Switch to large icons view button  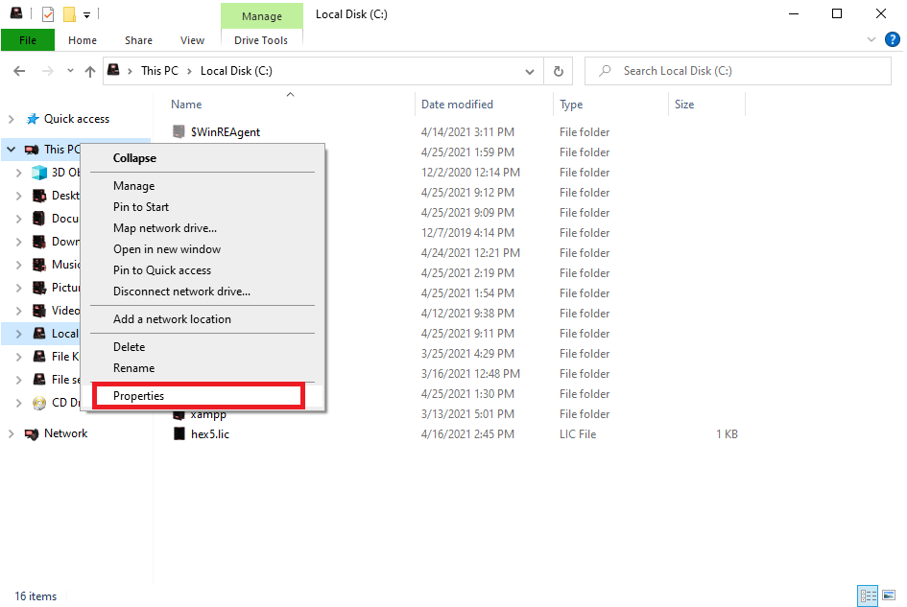(x=888, y=595)
